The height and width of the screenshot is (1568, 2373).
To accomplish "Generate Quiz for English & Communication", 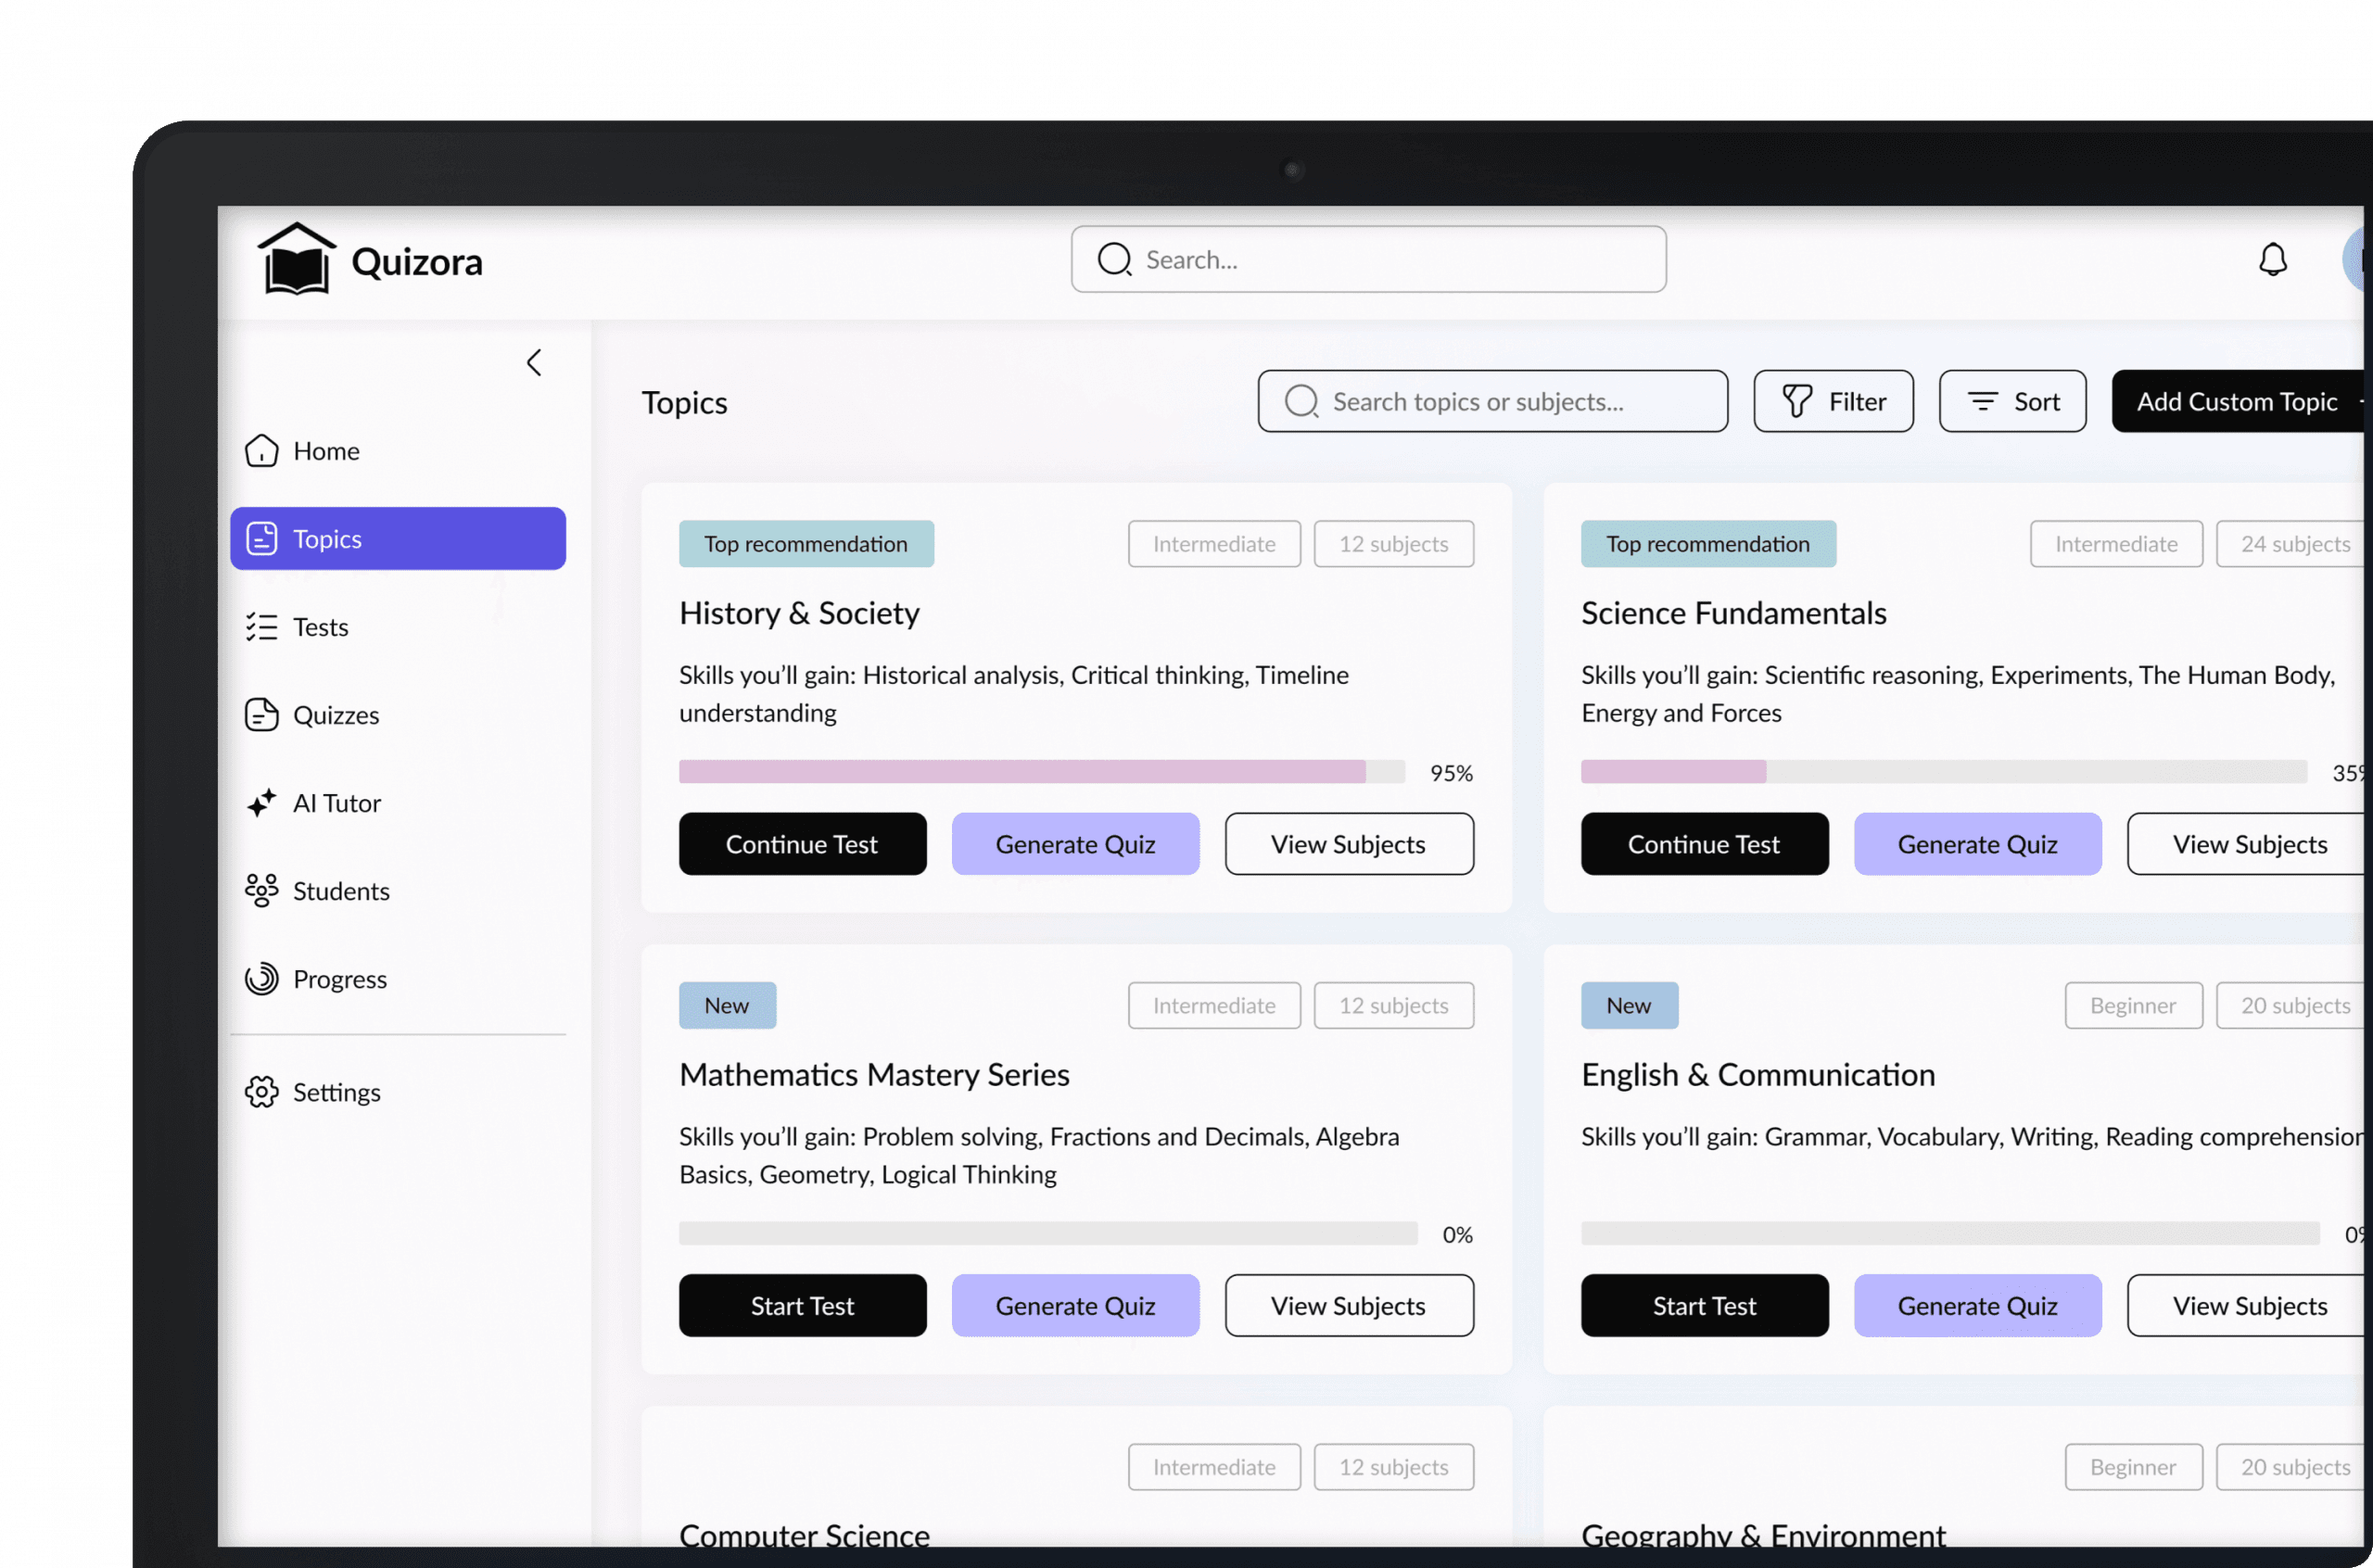I will coord(1977,1305).
